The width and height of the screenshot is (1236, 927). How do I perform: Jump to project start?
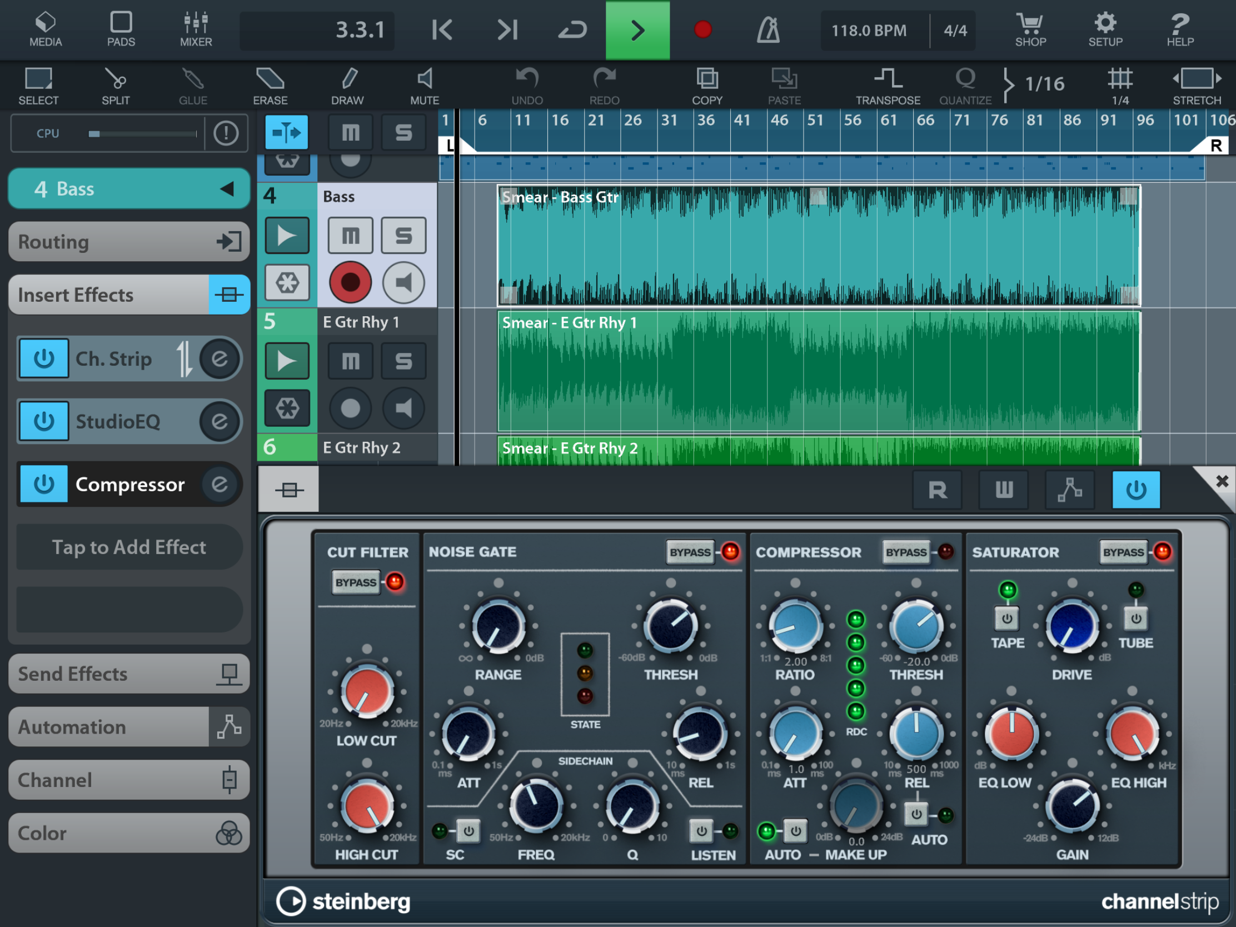pos(442,29)
